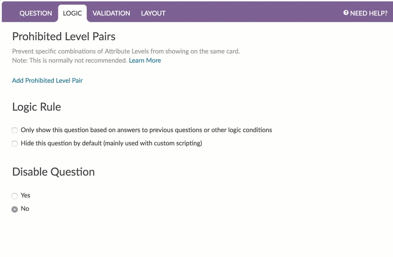Tick the 'Hide this question by default' checkbox

click(x=15, y=144)
